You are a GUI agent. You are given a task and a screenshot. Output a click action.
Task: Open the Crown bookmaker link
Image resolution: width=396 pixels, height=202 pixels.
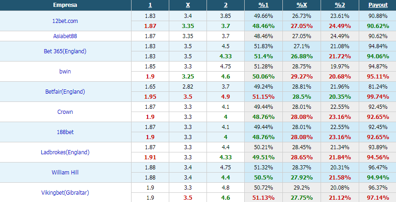click(65, 112)
